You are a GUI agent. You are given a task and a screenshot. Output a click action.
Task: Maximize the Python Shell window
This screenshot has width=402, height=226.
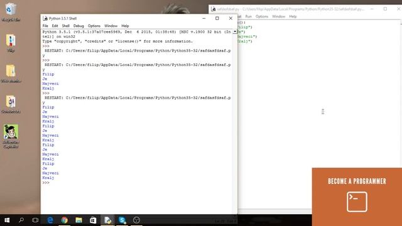[x=217, y=18]
